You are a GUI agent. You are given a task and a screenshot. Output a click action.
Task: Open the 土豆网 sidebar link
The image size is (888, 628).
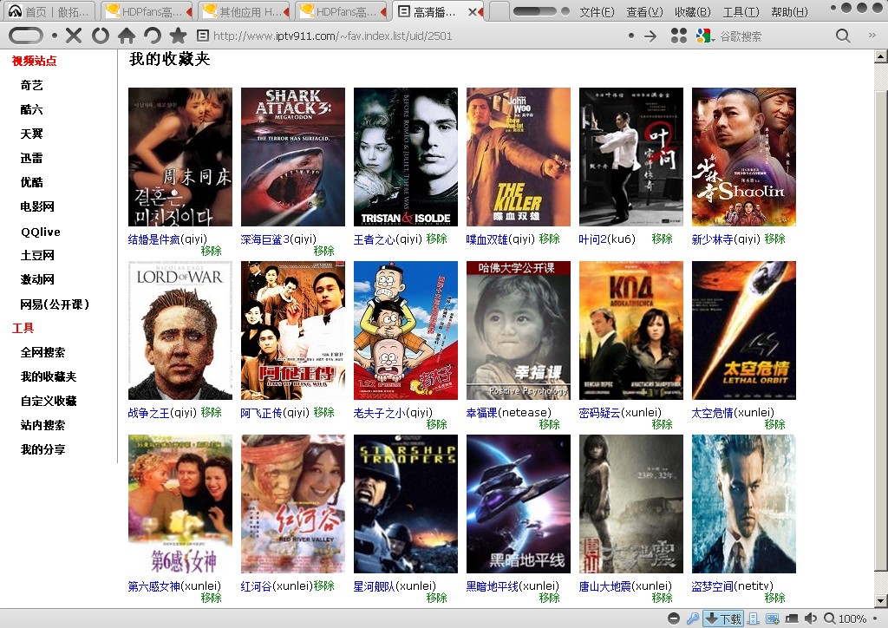point(37,255)
